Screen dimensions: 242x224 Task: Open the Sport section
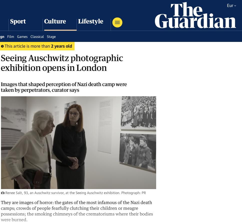18,21
